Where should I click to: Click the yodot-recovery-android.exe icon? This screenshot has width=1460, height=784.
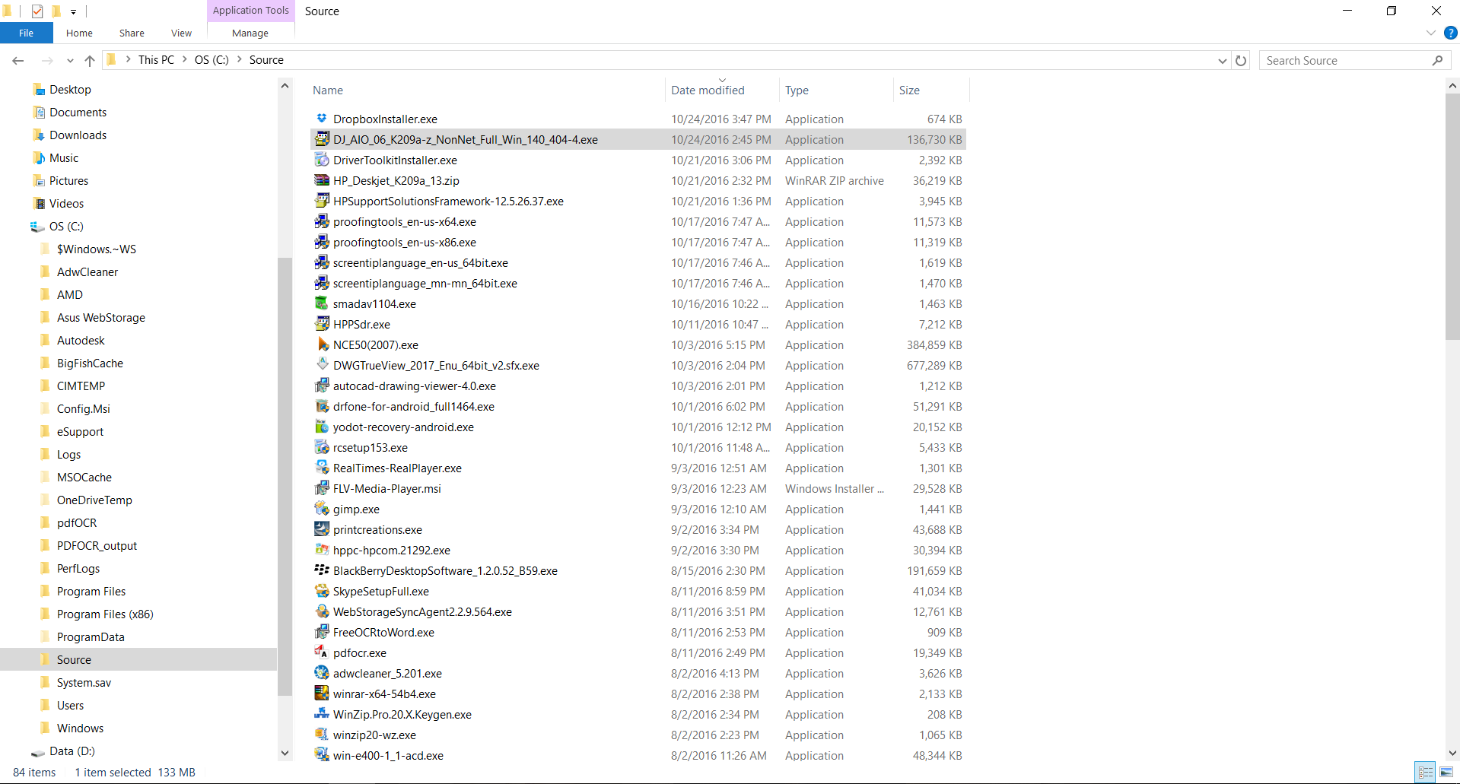pos(322,427)
